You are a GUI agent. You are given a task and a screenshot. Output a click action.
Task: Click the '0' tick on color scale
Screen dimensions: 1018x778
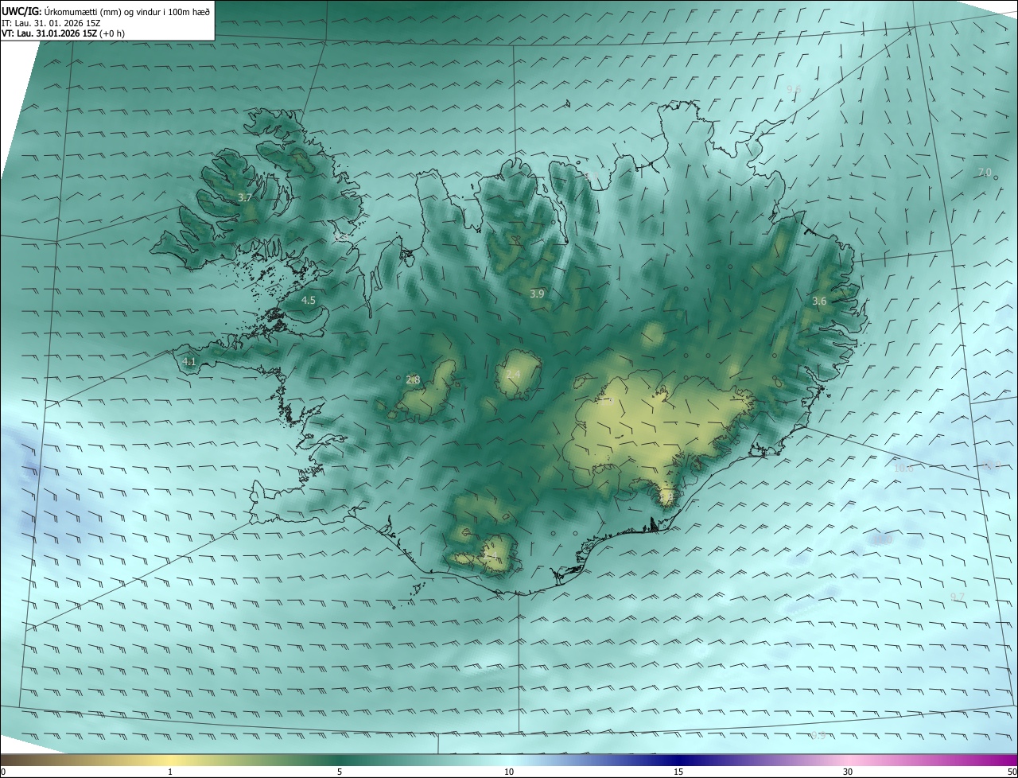coord(2,772)
